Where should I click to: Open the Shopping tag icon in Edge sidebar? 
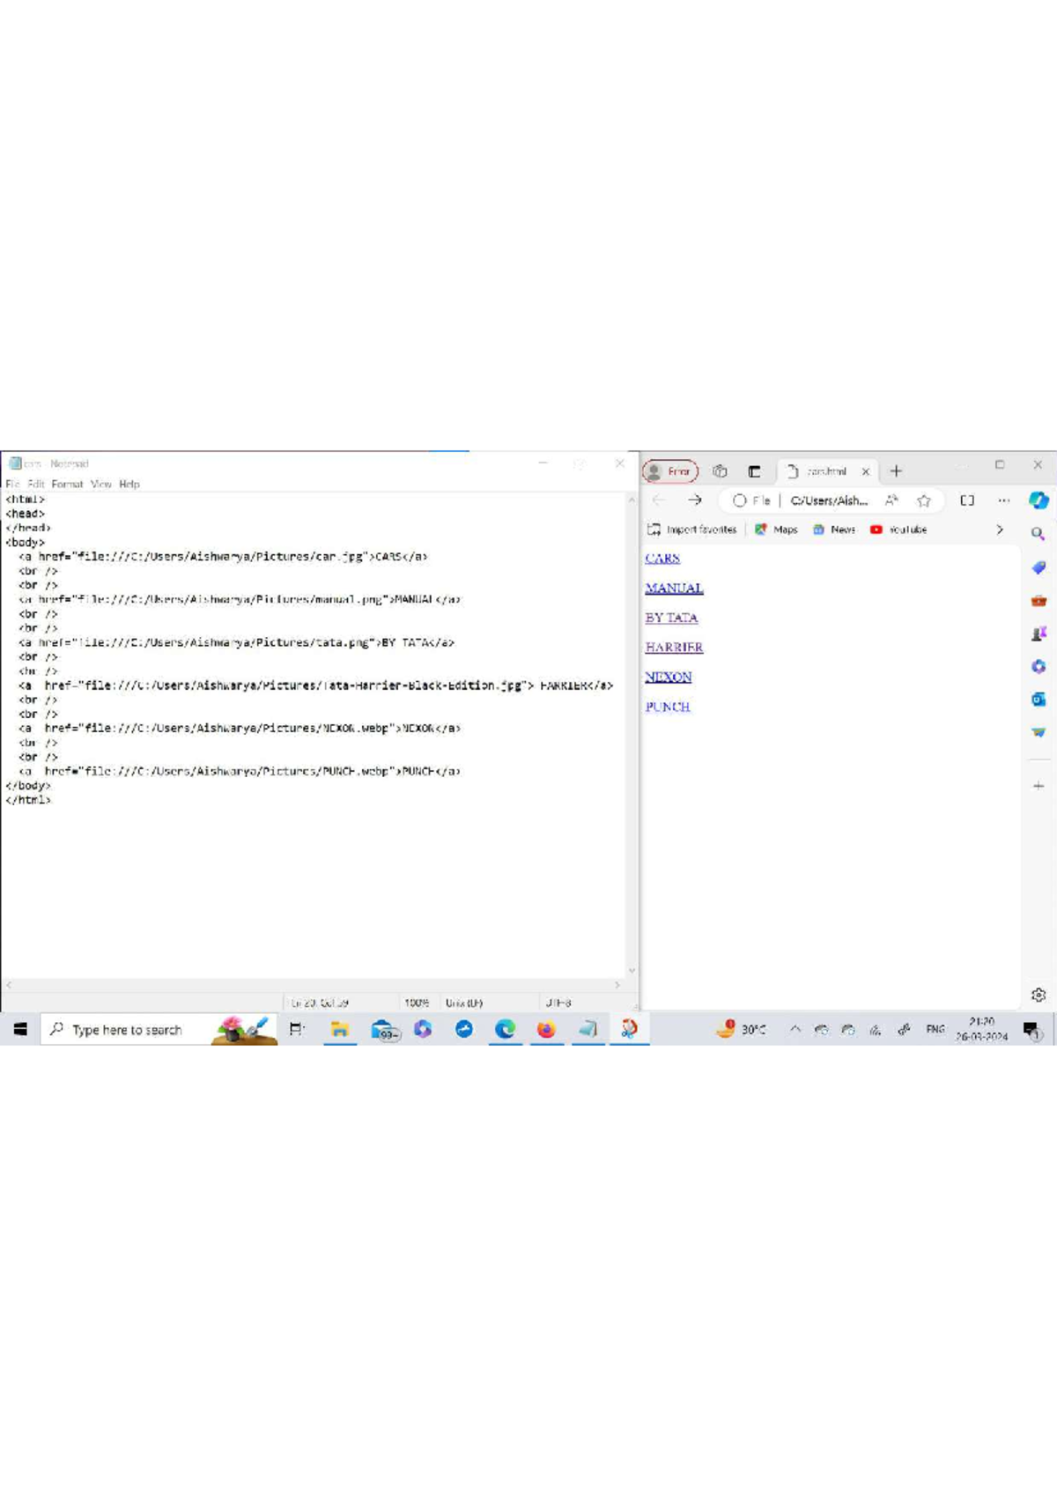coord(1039,567)
